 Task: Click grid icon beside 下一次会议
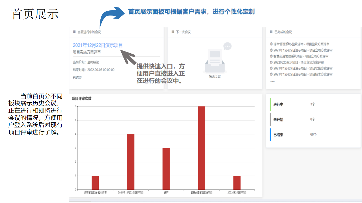point(173,32)
